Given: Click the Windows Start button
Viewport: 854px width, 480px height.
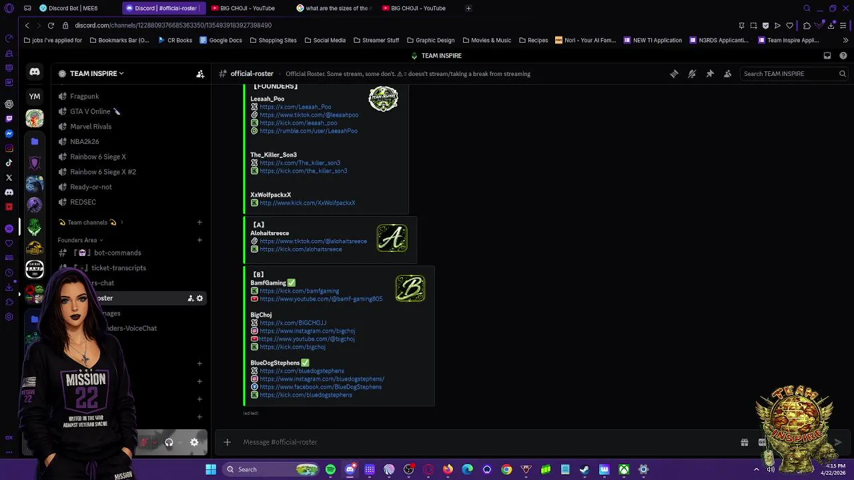Looking at the screenshot, I should pyautogui.click(x=211, y=469).
